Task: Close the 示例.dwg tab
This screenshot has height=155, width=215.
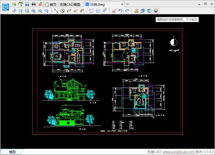Action: [x=122, y=4]
